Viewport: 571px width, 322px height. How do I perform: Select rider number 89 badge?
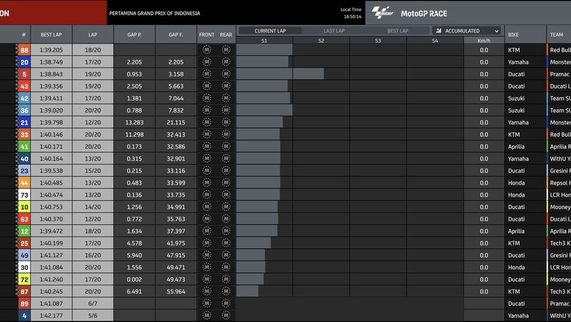[x=24, y=303]
